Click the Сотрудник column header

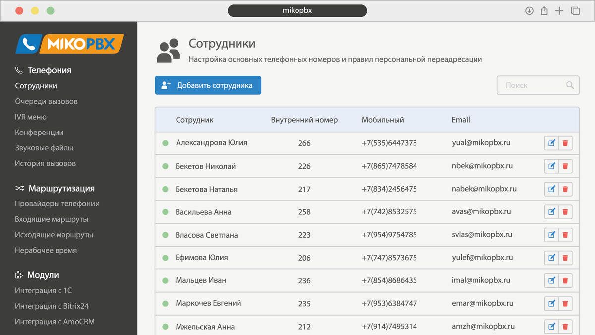click(194, 120)
